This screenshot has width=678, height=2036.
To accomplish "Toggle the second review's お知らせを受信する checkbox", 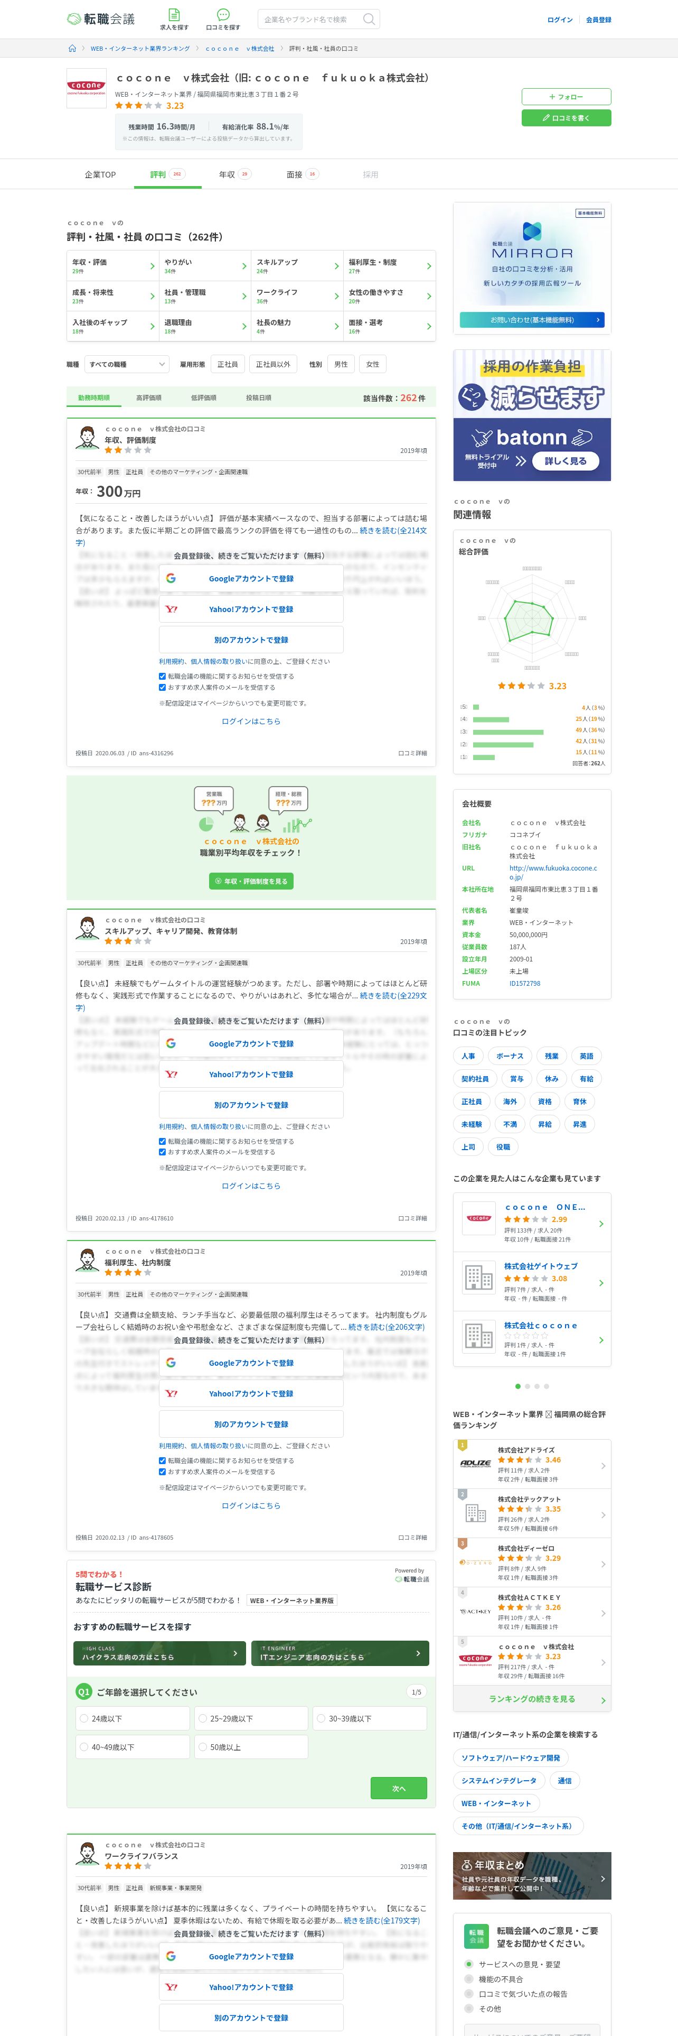I will 163,1141.
